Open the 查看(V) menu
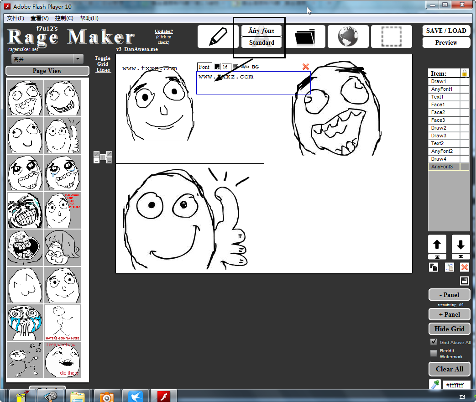Image resolution: width=476 pixels, height=402 pixels. pos(39,18)
